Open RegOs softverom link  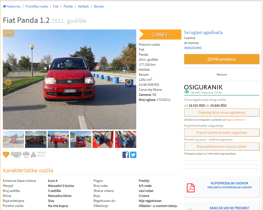pyautogui.click(x=235, y=120)
